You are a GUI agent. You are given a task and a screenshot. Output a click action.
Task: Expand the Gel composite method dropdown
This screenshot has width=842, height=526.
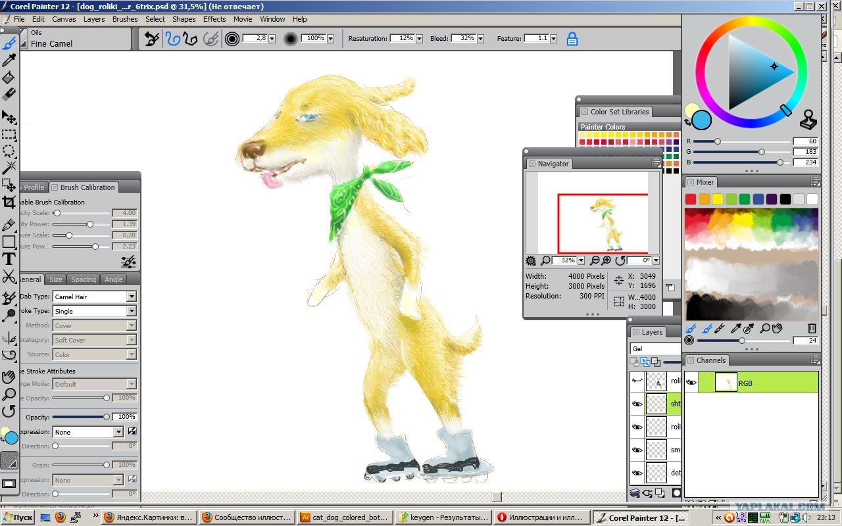[x=655, y=348]
